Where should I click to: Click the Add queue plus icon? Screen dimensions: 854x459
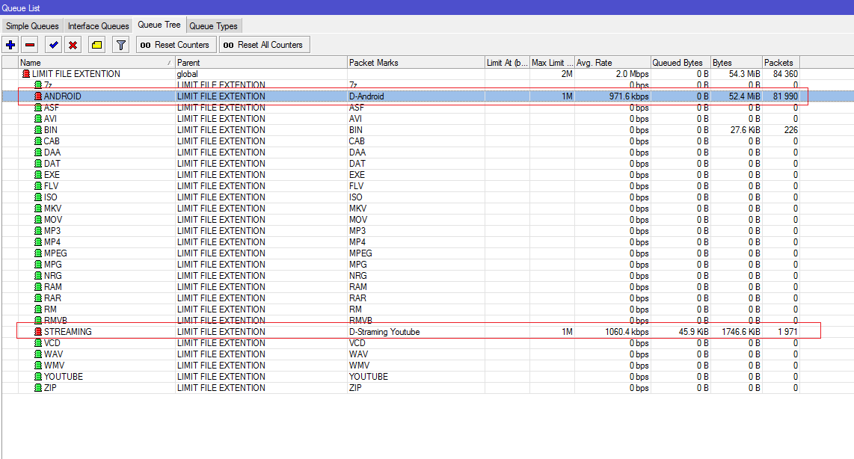pyautogui.click(x=10, y=44)
